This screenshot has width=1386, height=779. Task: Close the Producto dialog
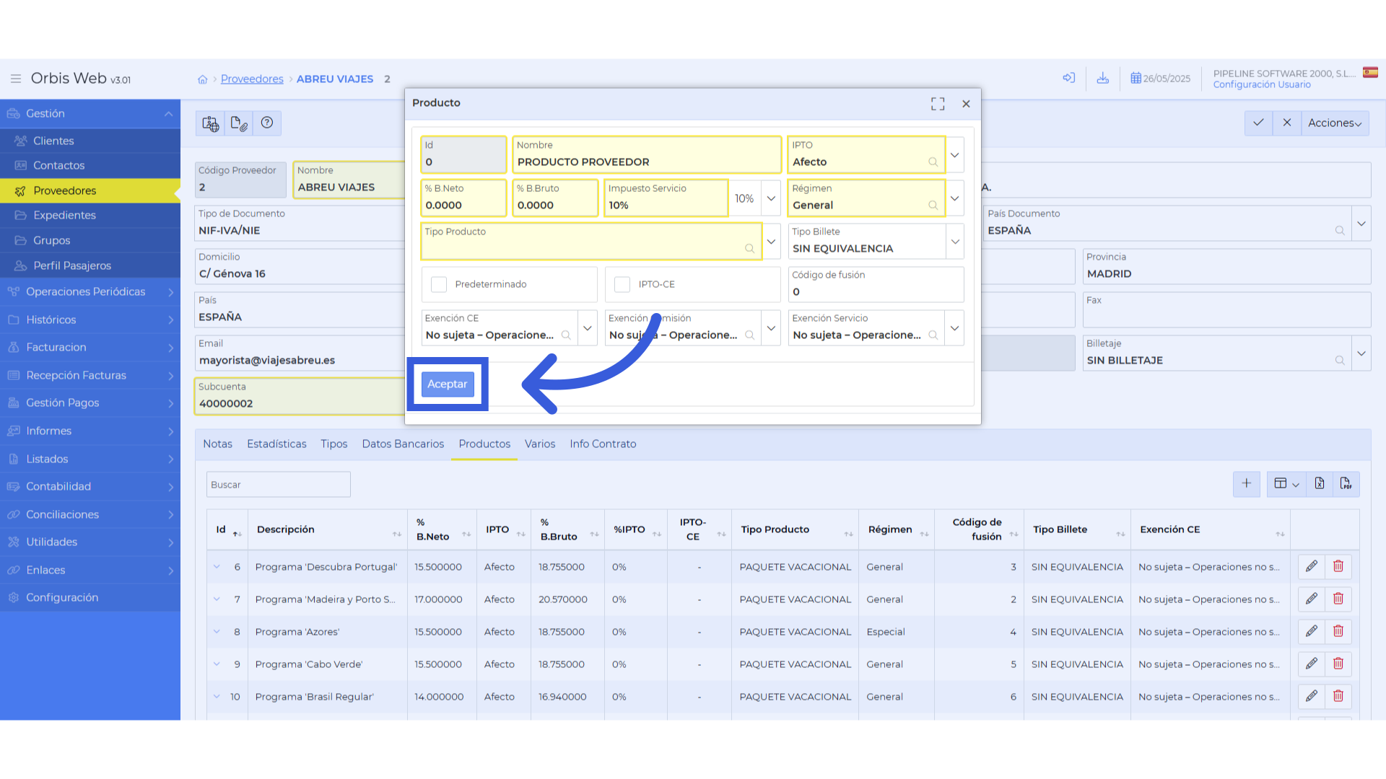pos(966,104)
